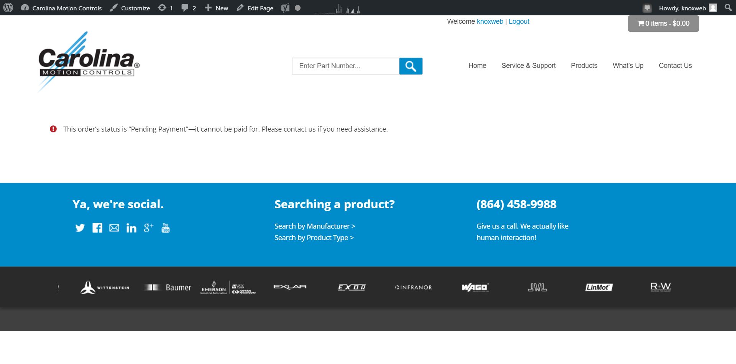Viewport: 736px width, 364px height.
Task: Open the Yoast SEO icon menu
Action: point(285,8)
